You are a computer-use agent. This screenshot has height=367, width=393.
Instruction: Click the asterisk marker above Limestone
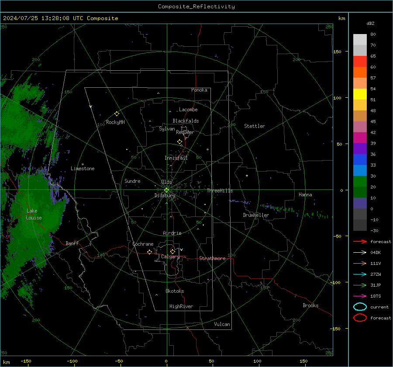coord(83,165)
